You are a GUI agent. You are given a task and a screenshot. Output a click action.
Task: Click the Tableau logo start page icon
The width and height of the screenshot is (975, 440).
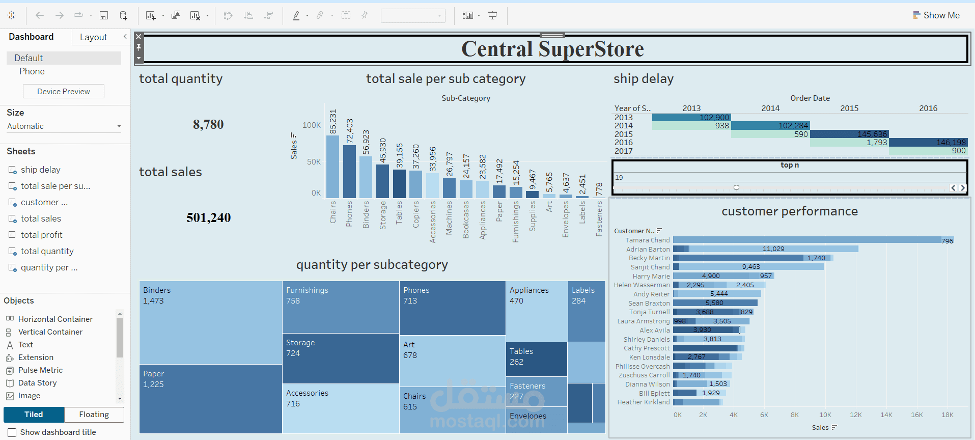click(x=12, y=15)
